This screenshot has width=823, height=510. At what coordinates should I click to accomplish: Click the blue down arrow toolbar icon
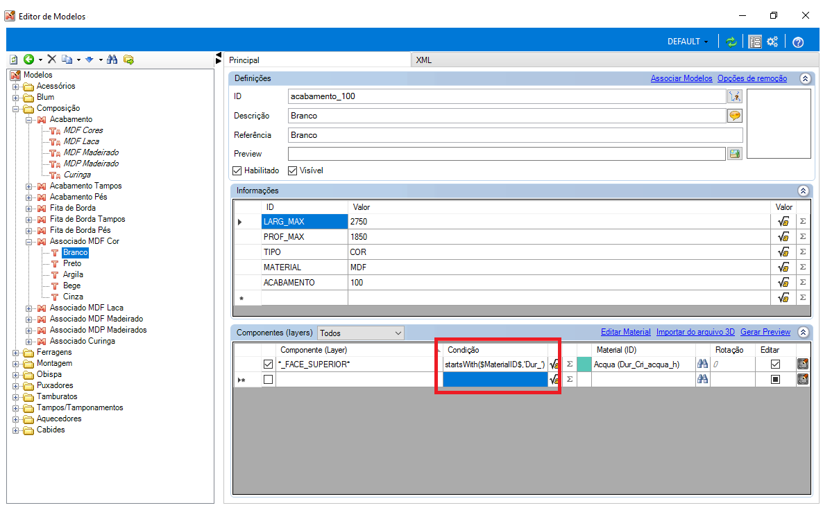tap(90, 60)
